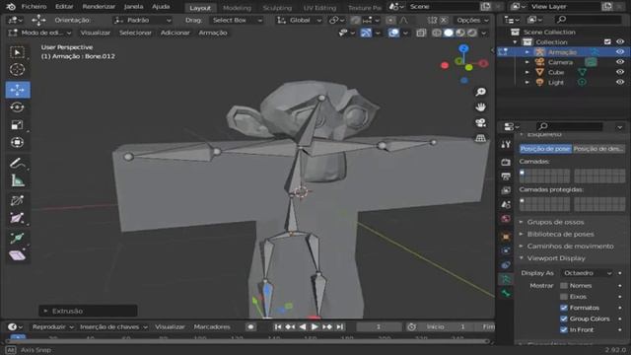The image size is (631, 355).
Task: Open the Reproduzir playback menu
Action: click(x=52, y=326)
